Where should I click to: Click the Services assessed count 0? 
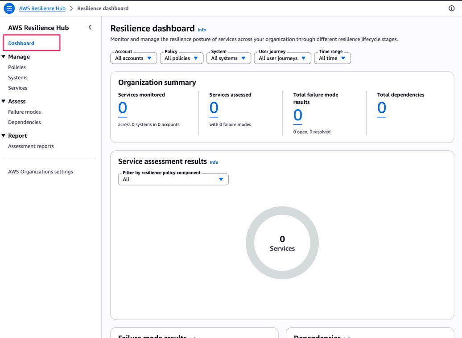[214, 108]
